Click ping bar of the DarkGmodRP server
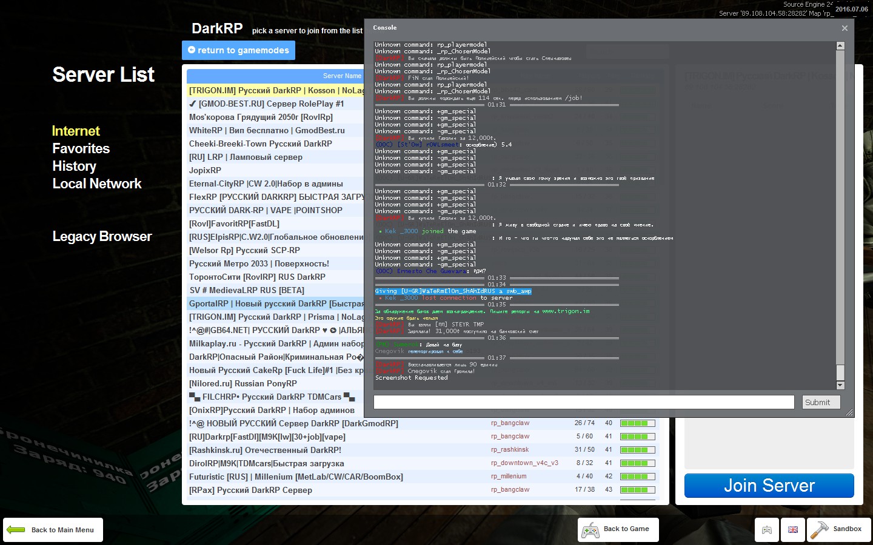The width and height of the screenshot is (873, 545). 638,423
